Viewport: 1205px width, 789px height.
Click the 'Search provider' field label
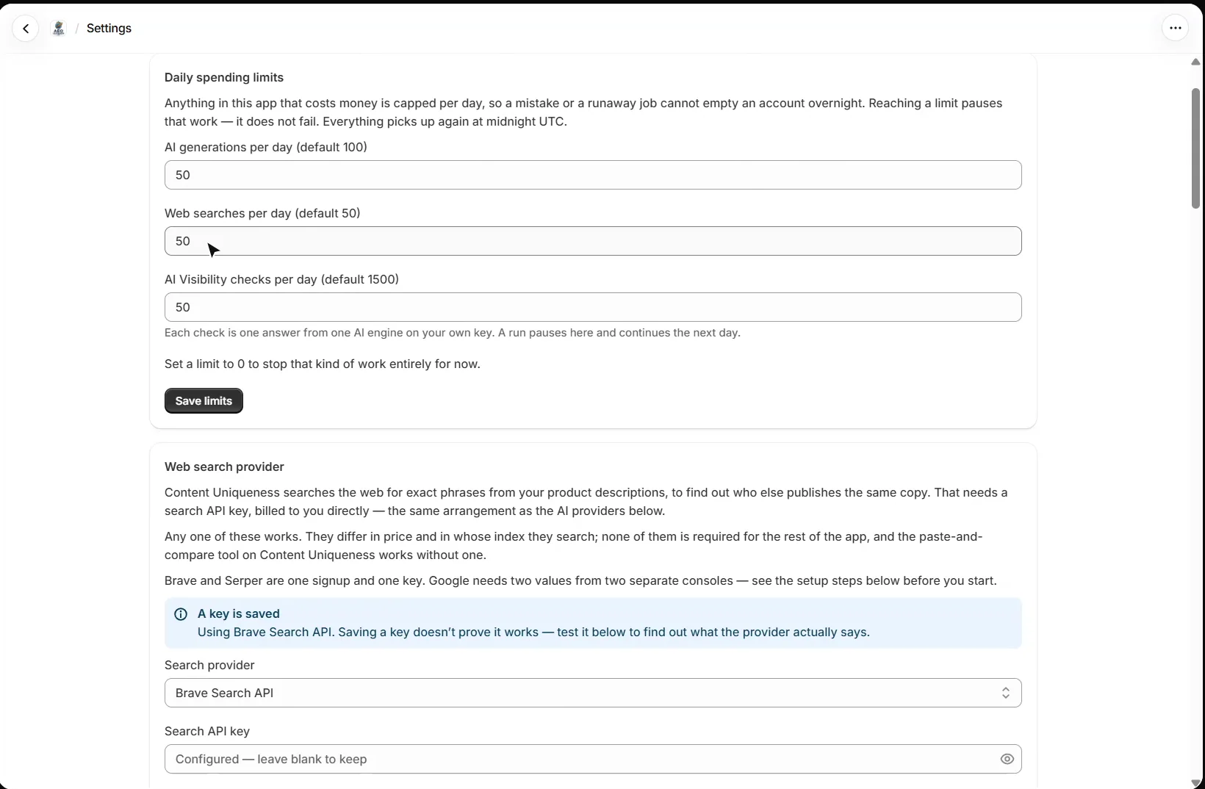(x=209, y=666)
